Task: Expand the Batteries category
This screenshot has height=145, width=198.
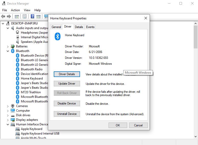Action: pyautogui.click(x=8, y=46)
